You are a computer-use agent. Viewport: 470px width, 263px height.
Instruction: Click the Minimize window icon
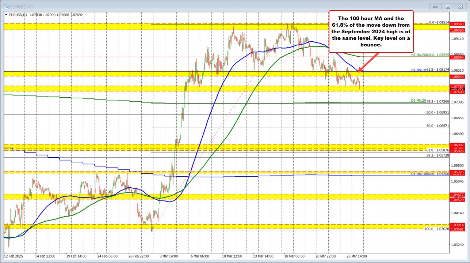[435, 6]
